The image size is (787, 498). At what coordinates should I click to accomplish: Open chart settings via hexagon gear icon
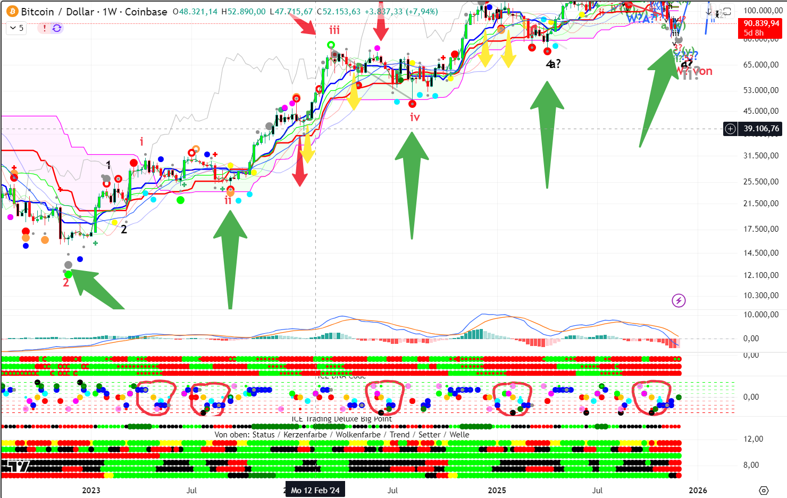pos(764,490)
